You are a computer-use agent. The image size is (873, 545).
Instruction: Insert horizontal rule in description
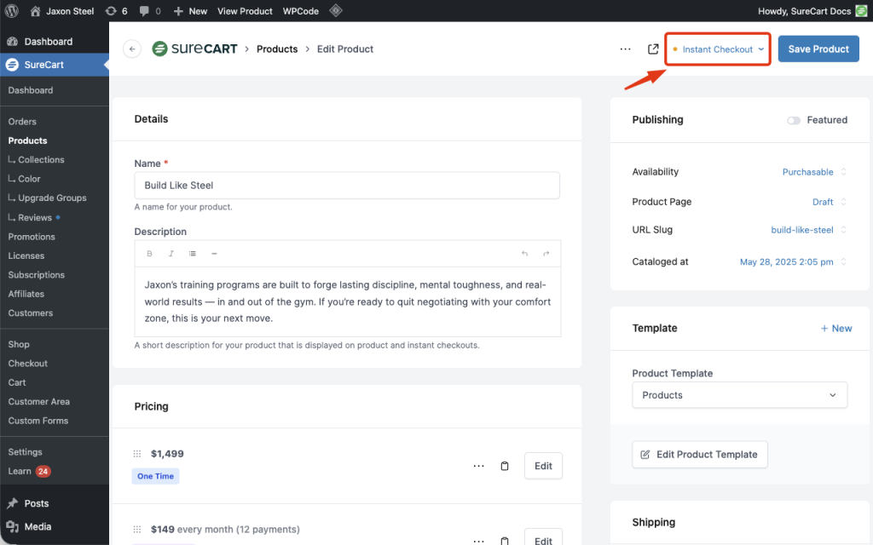(x=214, y=254)
